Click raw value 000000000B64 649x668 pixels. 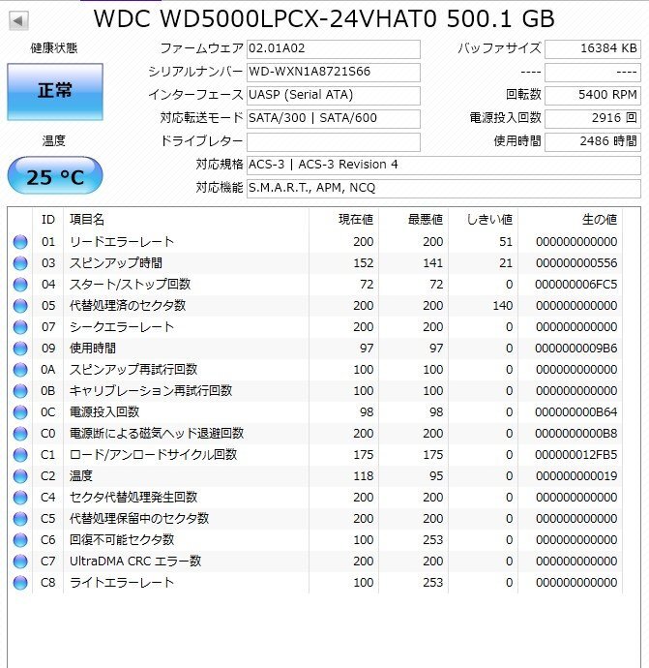click(x=576, y=412)
